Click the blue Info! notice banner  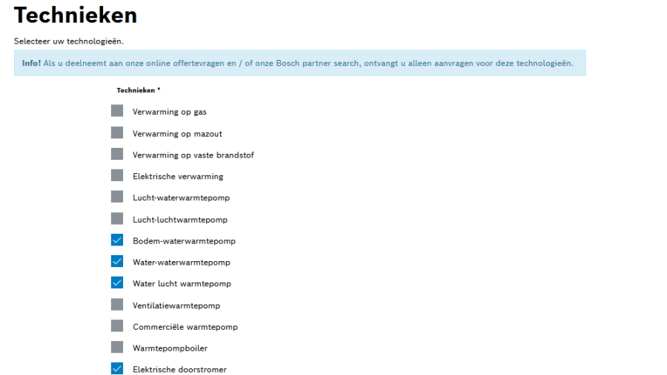pyautogui.click(x=300, y=63)
